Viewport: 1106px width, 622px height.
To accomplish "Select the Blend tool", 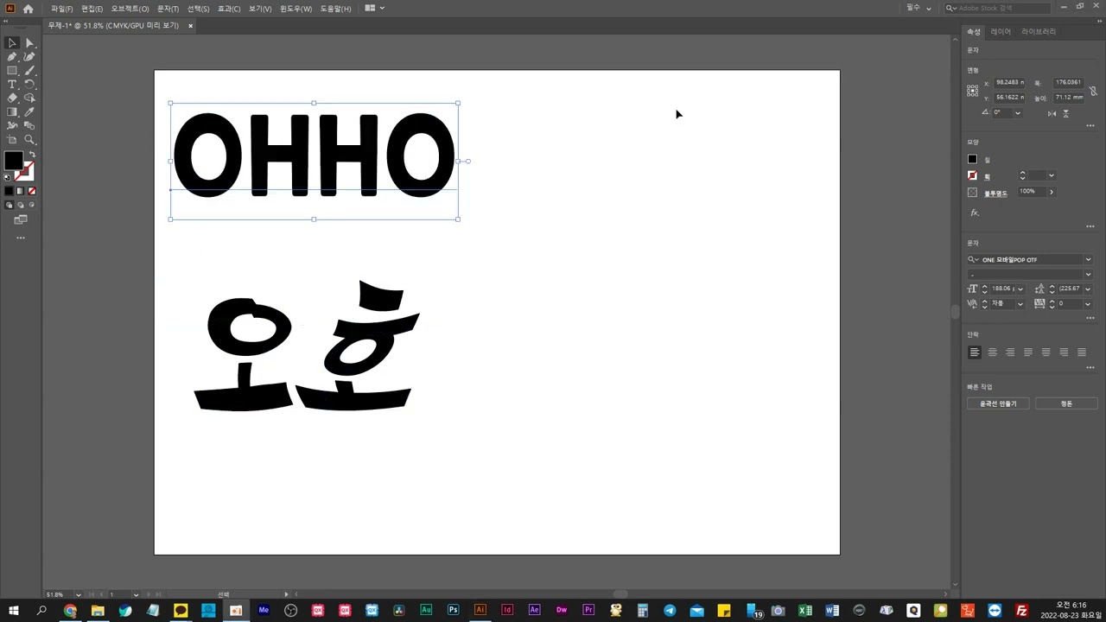I will click(29, 125).
